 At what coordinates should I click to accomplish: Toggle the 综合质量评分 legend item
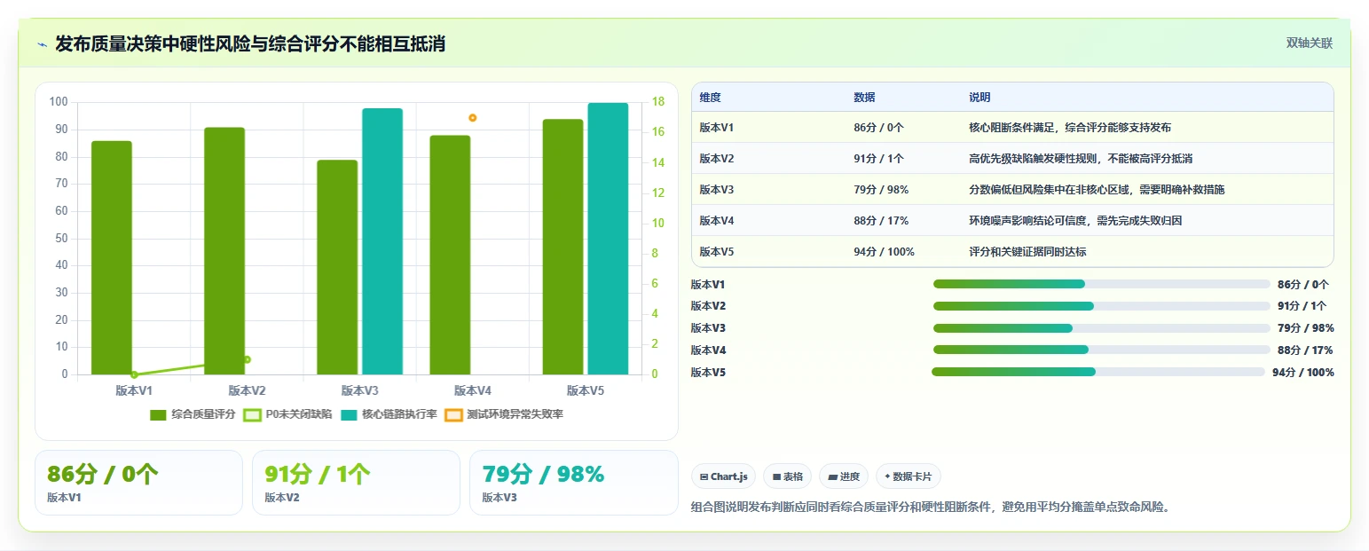(x=193, y=414)
